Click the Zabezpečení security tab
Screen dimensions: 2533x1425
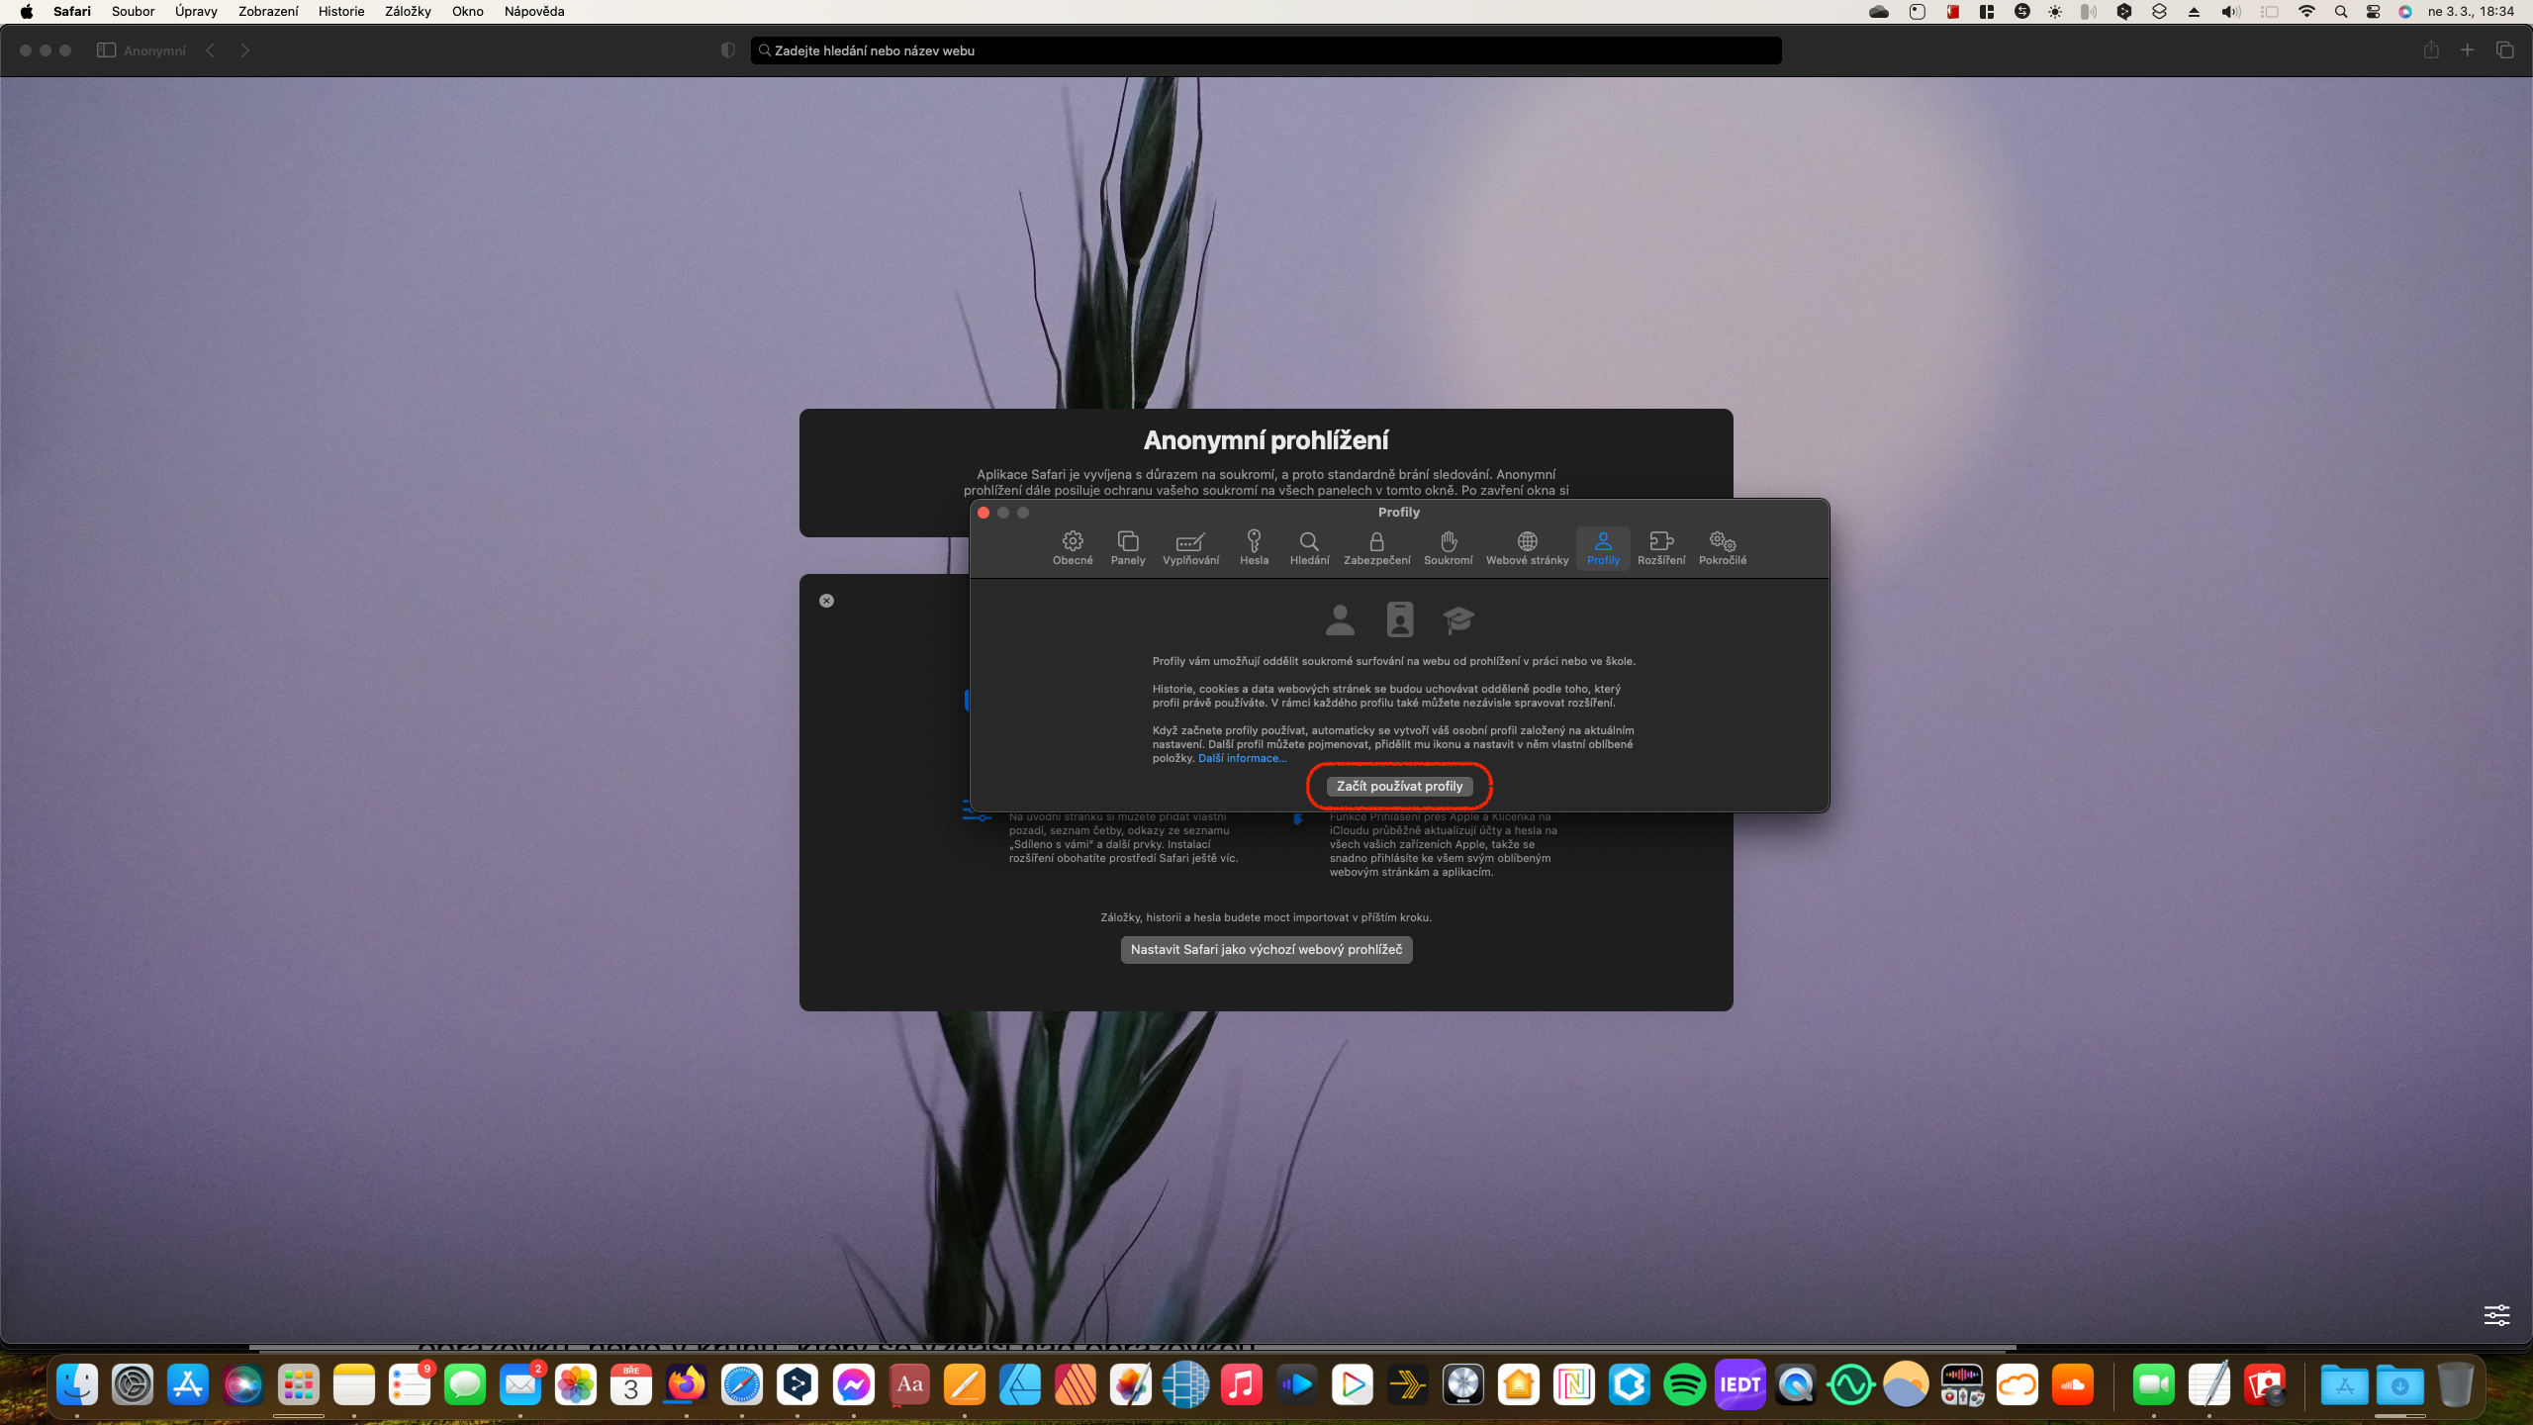pyautogui.click(x=1376, y=547)
